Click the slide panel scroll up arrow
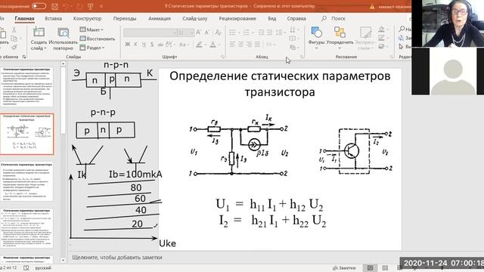 [63, 63]
